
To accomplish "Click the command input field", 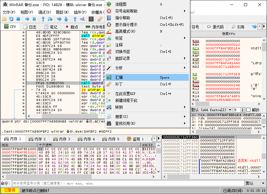I will [x=128, y=184].
